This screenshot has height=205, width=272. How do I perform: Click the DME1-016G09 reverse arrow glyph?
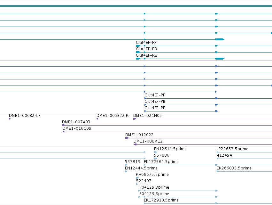(x=64, y=132)
